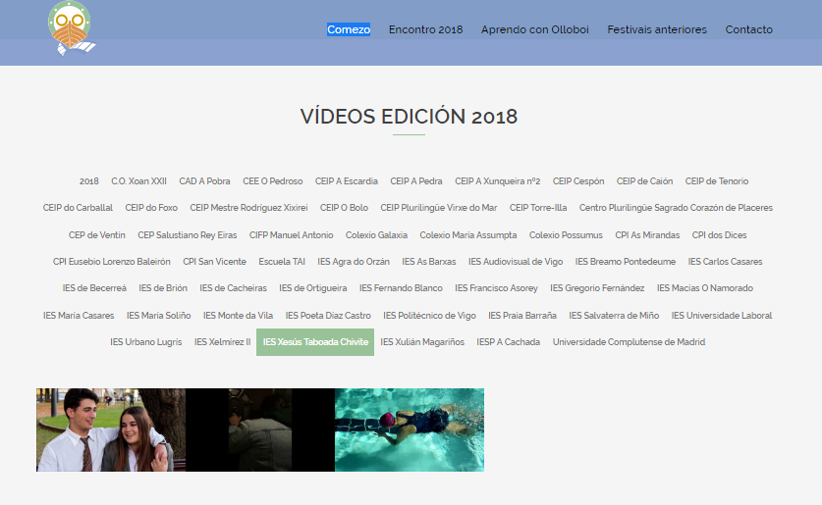Select the CEIP Cespón filter
Image resolution: width=822 pixels, height=505 pixels.
click(578, 181)
